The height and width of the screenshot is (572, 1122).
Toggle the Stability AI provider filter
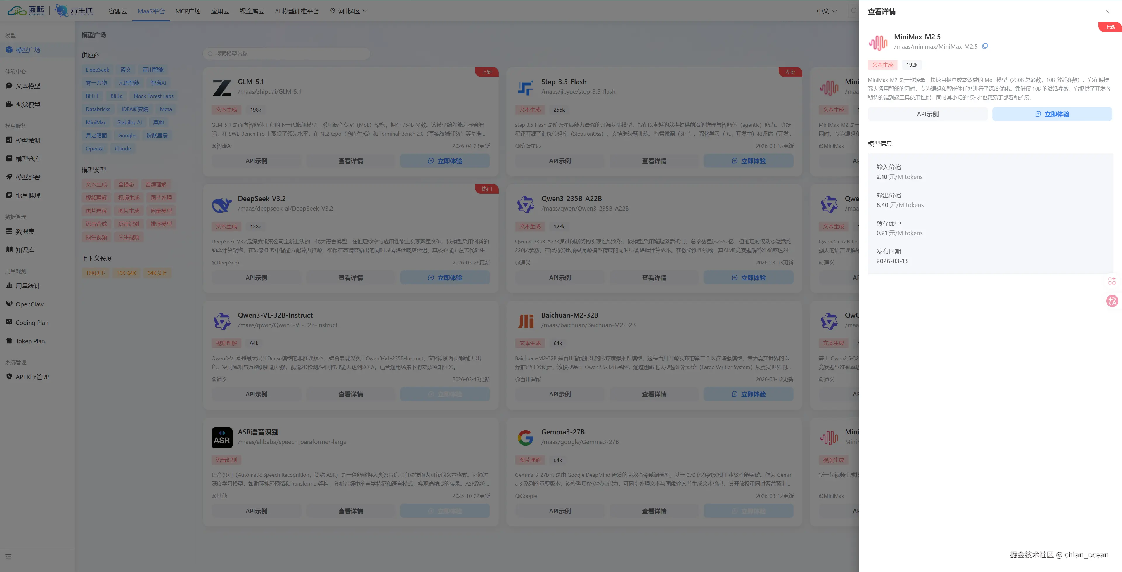pyautogui.click(x=129, y=122)
